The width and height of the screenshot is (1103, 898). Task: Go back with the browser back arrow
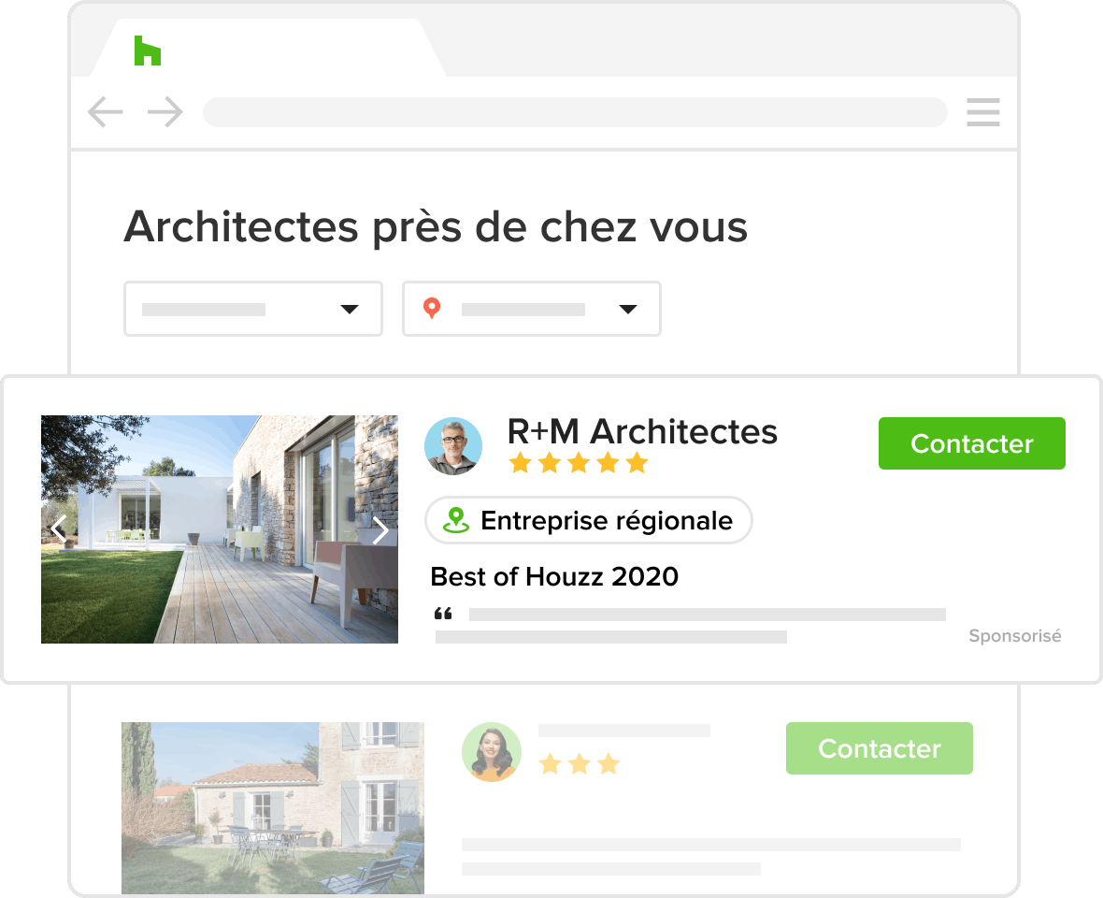click(x=106, y=112)
